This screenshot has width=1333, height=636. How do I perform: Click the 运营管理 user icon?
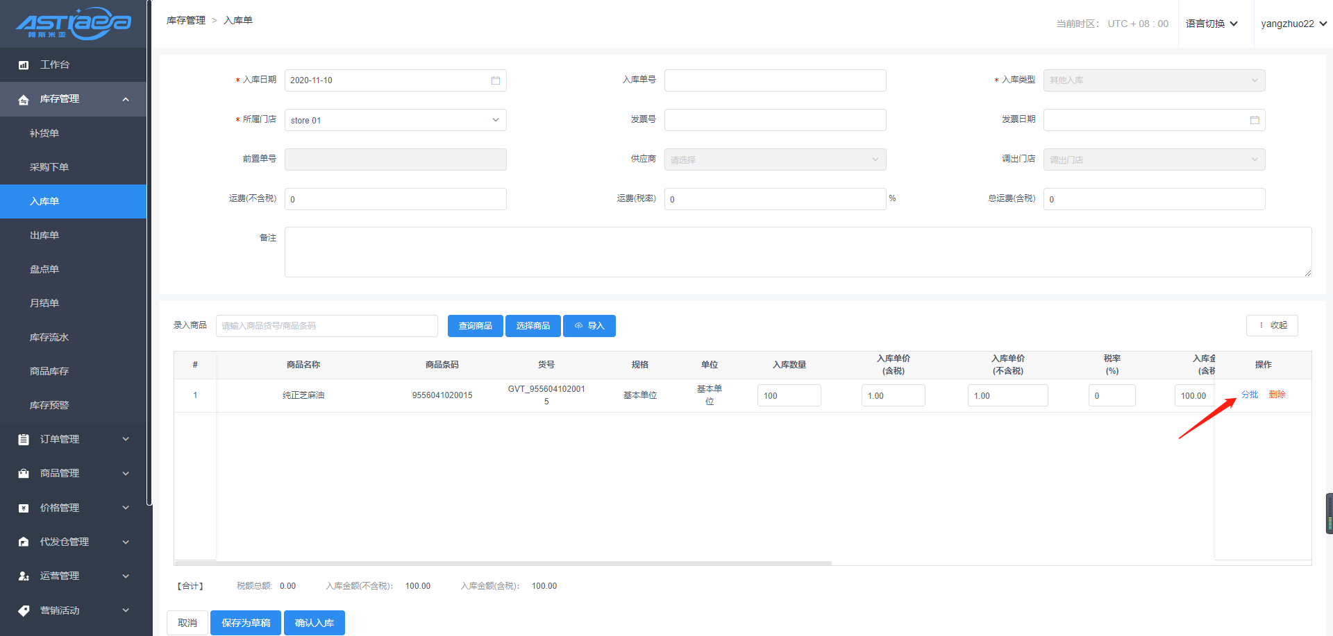[24, 576]
